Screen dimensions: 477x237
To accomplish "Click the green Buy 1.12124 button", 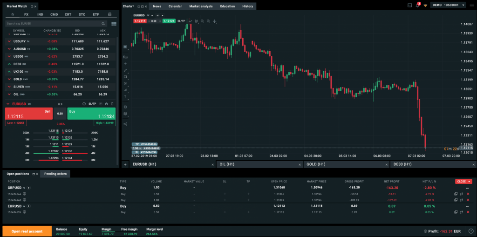I will pyautogui.click(x=91, y=114).
